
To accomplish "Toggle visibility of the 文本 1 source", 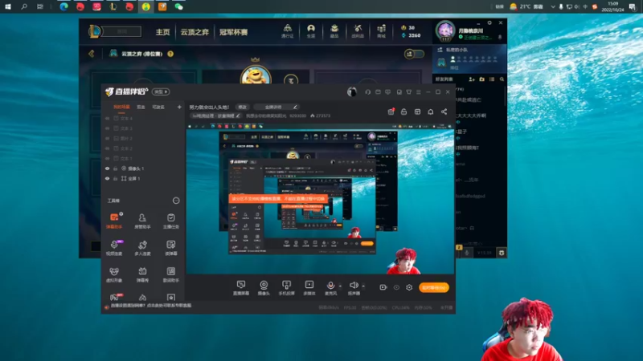I will tap(108, 158).
